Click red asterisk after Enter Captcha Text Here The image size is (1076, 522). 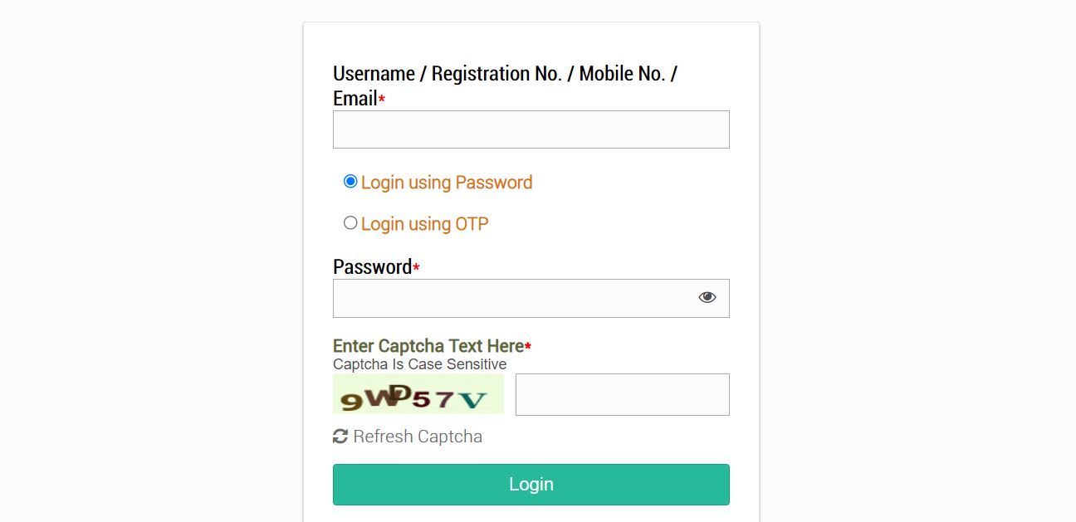[x=528, y=347]
